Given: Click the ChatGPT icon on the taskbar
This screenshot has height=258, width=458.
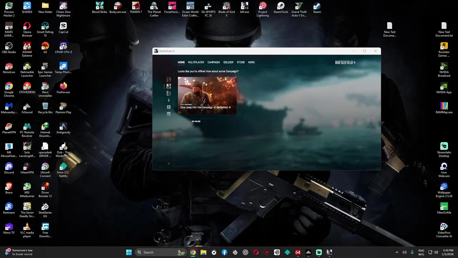Looking at the screenshot, I should pyautogui.click(x=245, y=252).
